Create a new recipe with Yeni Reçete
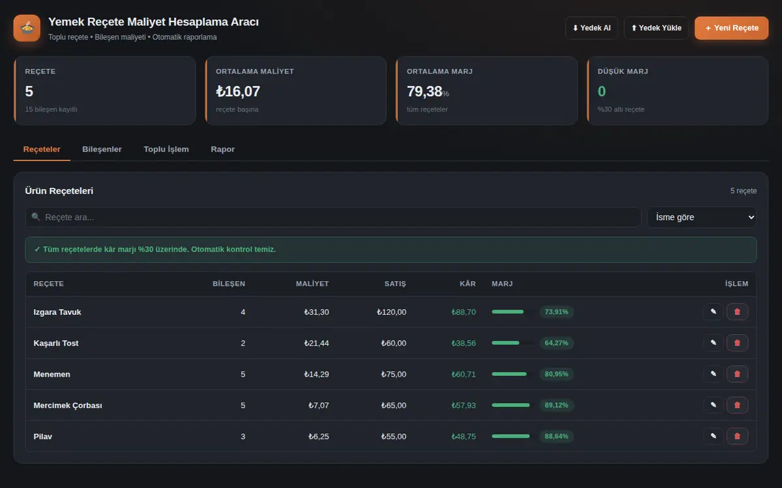Screen dimensions: 782x488 (x=732, y=28)
